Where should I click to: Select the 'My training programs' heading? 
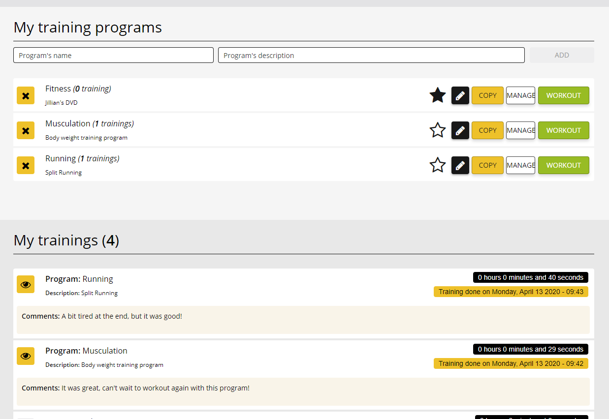click(88, 27)
